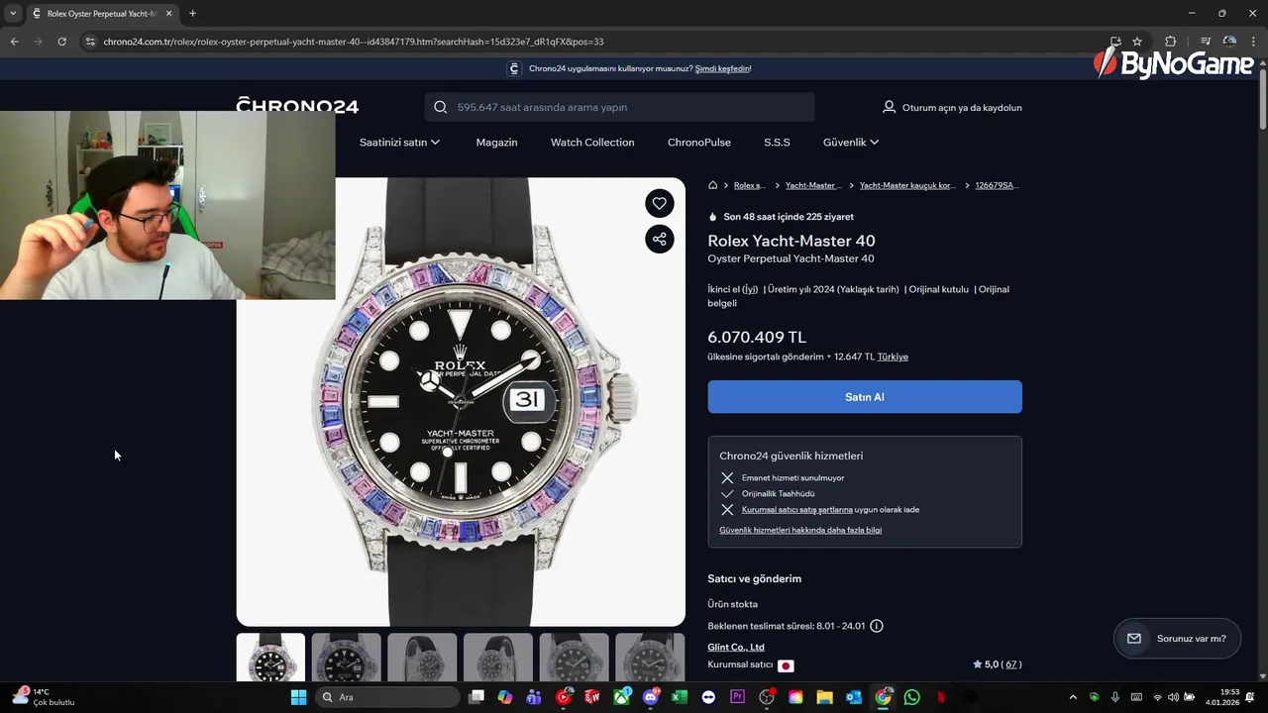The width and height of the screenshot is (1268, 713).
Task: Open Microsoft Teams from the taskbar
Action: pos(535,697)
